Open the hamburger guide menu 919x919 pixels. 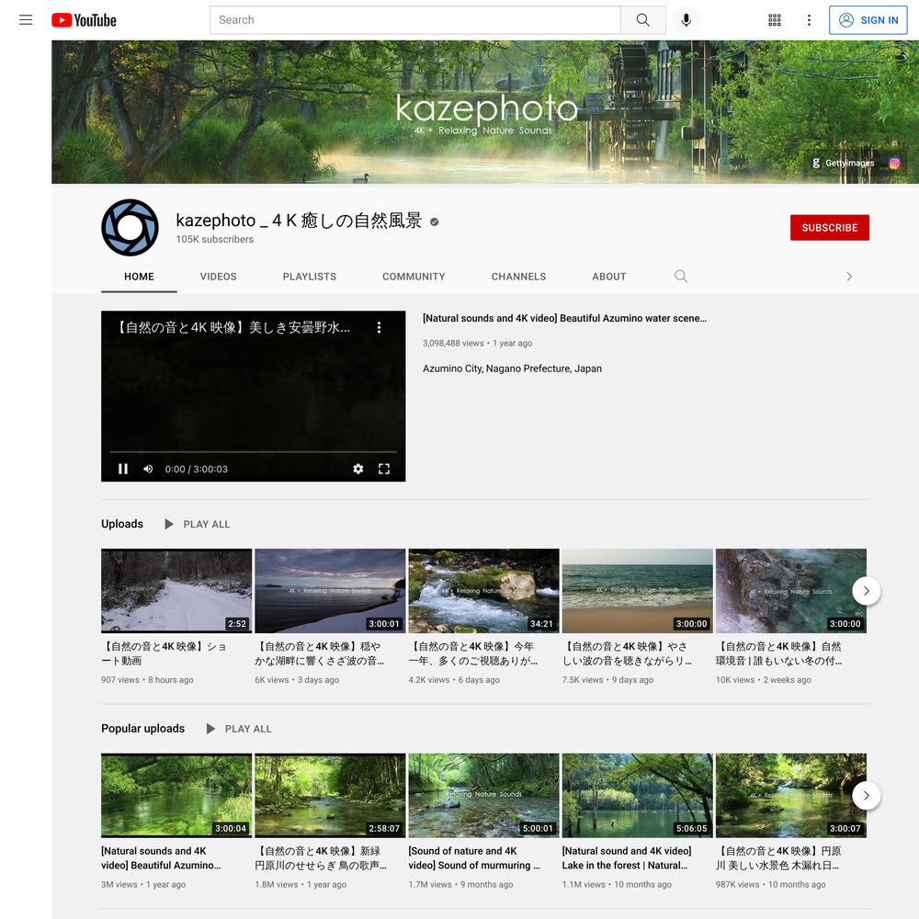(x=26, y=20)
